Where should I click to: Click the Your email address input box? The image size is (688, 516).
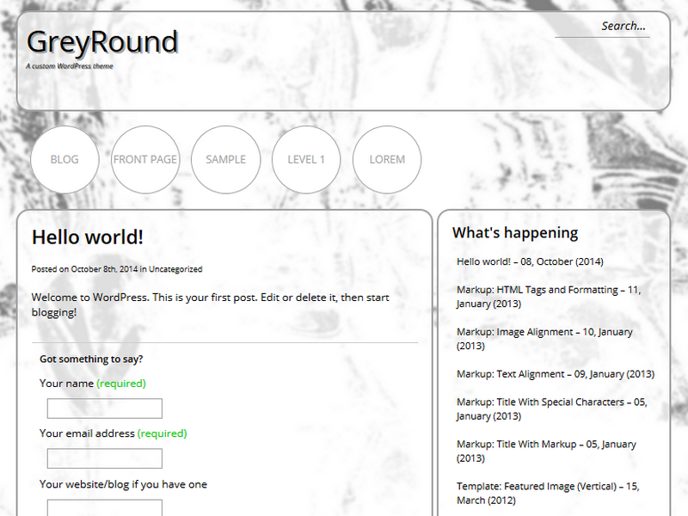(104, 458)
